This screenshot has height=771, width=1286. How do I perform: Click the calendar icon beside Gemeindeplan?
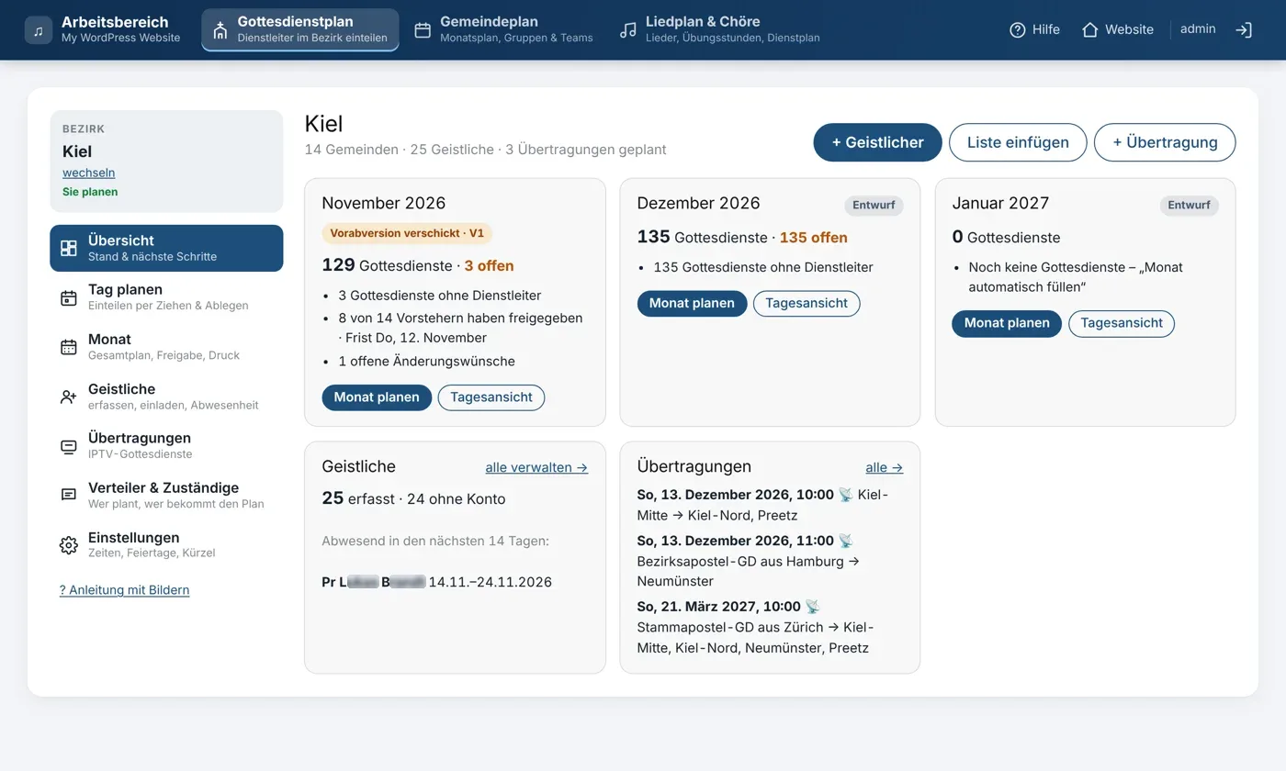(x=423, y=30)
